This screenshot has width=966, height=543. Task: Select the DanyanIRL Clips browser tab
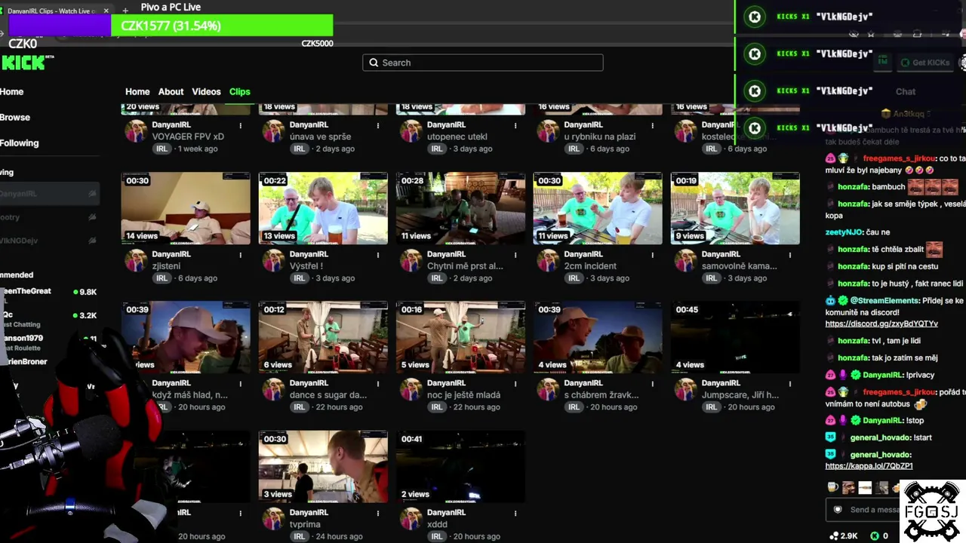54,11
